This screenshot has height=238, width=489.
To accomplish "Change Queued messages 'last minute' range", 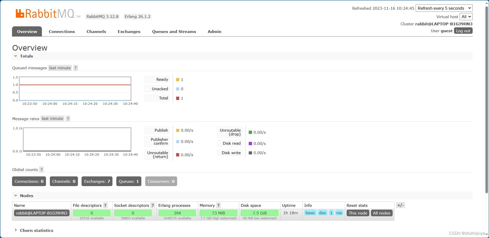I will coord(60,68).
